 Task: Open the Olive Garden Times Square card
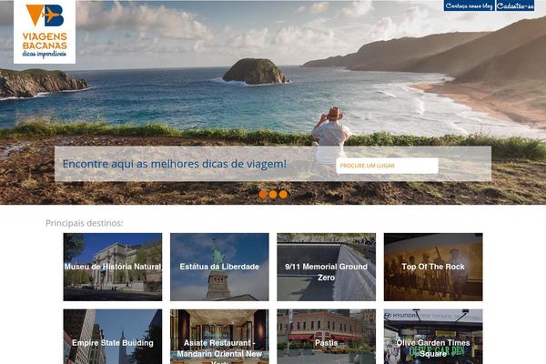433,337
